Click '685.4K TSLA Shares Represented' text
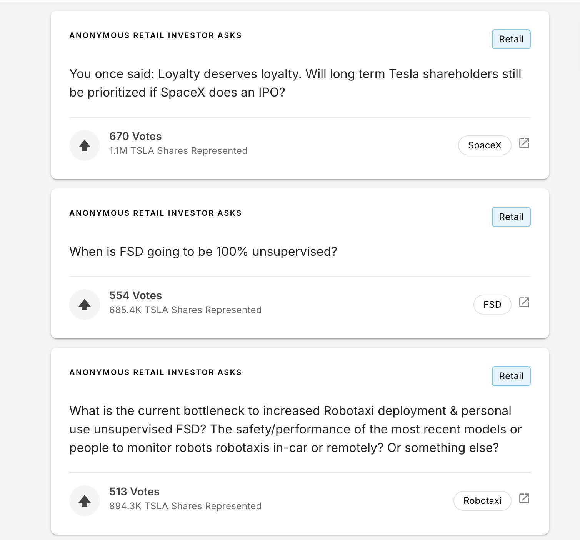Viewport: 580px width, 540px height. [185, 310]
